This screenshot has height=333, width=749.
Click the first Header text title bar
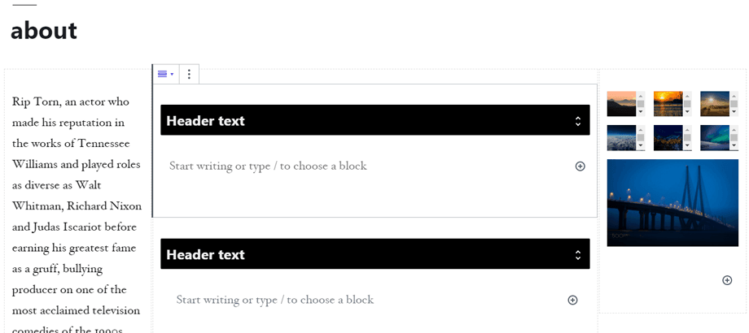[366, 120]
